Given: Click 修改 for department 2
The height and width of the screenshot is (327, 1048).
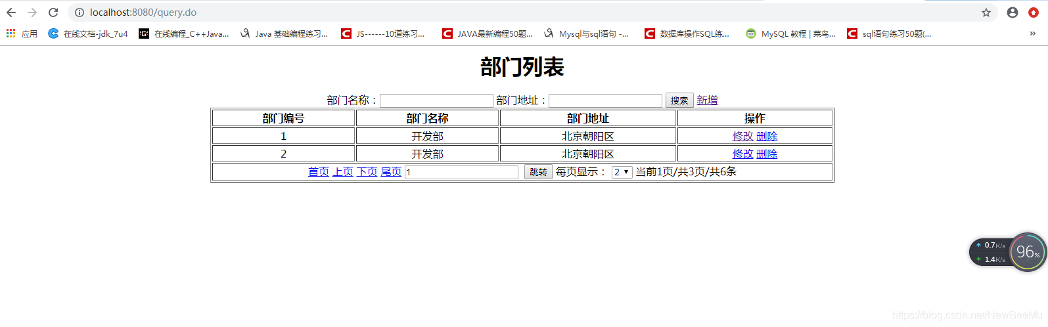Looking at the screenshot, I should point(742,154).
